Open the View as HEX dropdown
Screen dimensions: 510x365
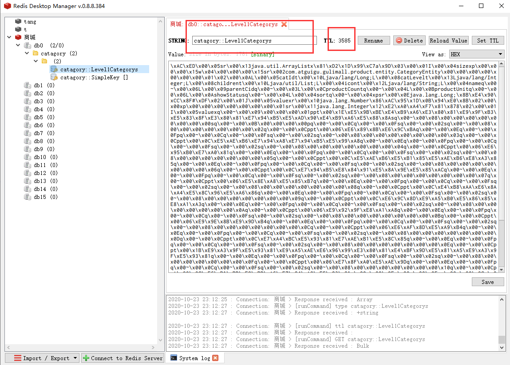tap(477, 54)
